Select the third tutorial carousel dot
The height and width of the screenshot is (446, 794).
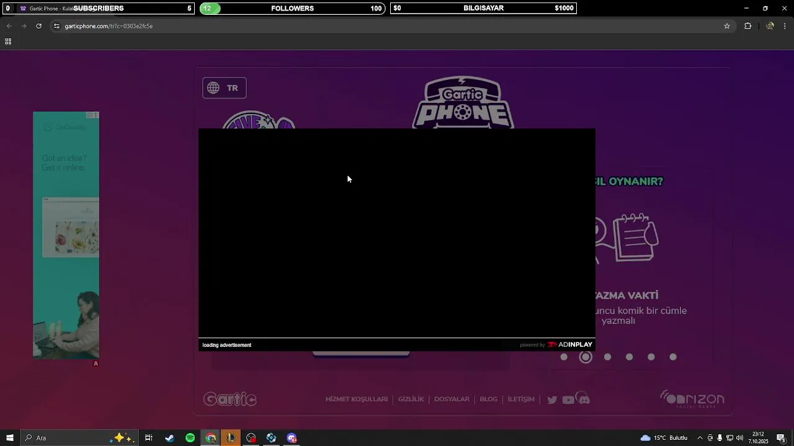tap(607, 357)
